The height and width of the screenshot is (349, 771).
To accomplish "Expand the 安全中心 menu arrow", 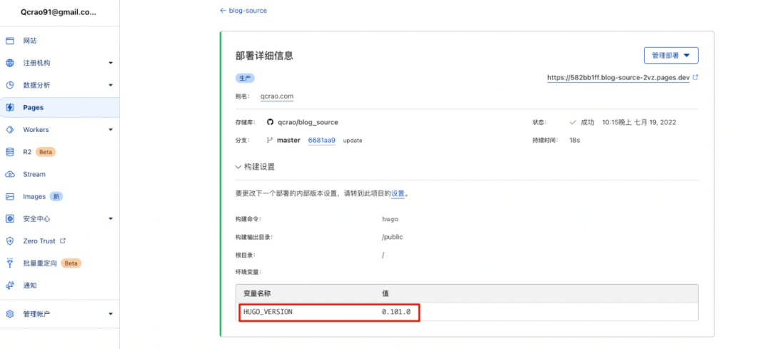I will (111, 218).
